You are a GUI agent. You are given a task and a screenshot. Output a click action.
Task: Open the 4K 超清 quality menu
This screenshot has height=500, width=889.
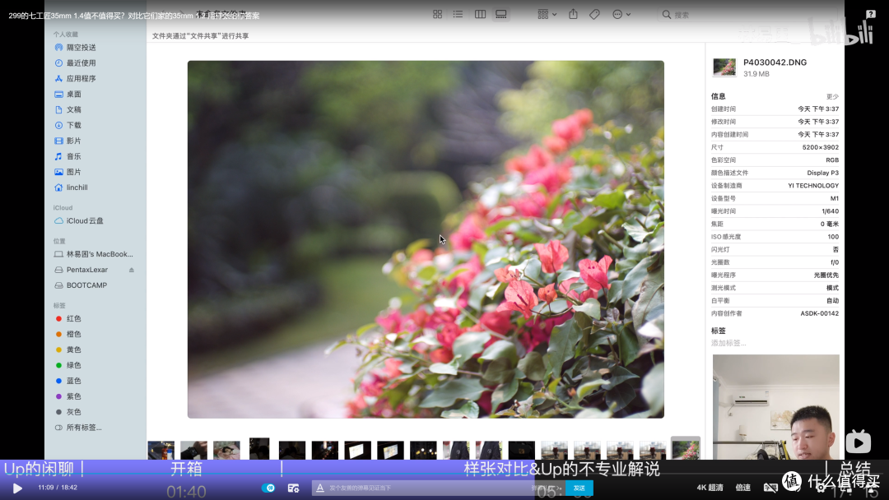(x=710, y=488)
